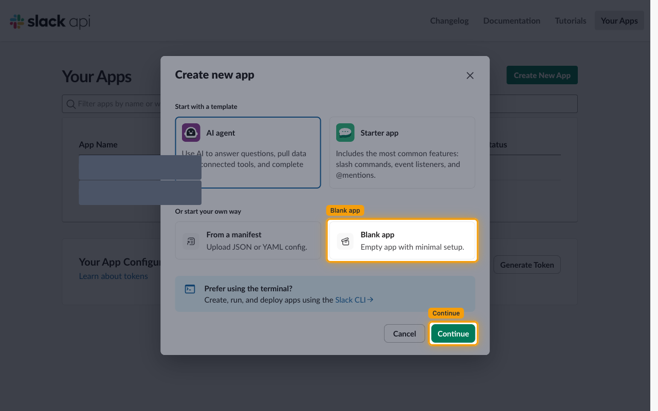This screenshot has width=658, height=411.
Task: Choose the Starter app template card
Action: click(402, 153)
